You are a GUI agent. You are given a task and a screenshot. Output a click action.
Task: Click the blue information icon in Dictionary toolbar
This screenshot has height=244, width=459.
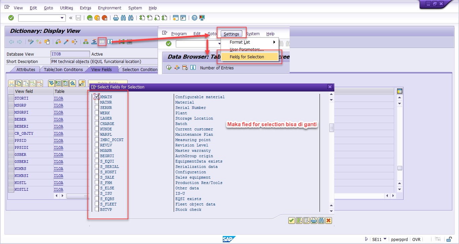(110, 42)
